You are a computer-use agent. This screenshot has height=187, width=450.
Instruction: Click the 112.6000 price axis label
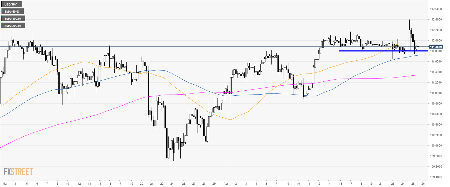pyautogui.click(x=436, y=9)
